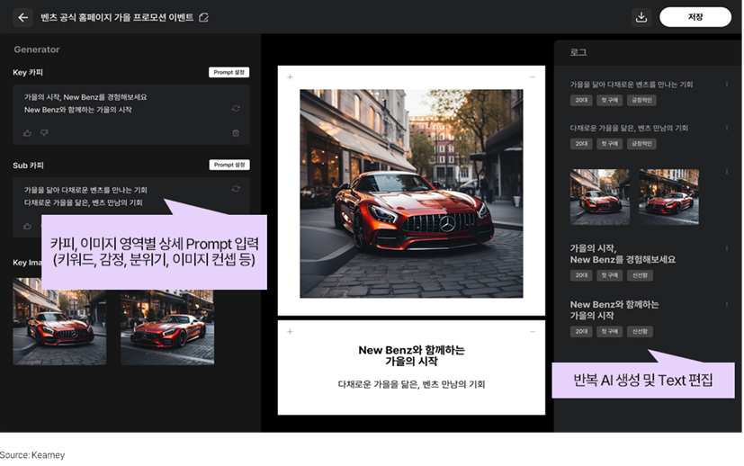Select the first car thumbnail in the log
The width and height of the screenshot is (744, 466).
(x=600, y=197)
